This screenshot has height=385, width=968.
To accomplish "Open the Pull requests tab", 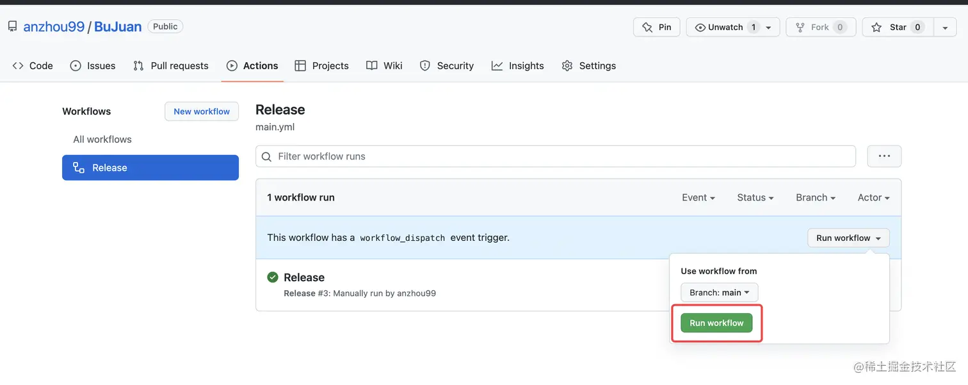I will coord(171,65).
